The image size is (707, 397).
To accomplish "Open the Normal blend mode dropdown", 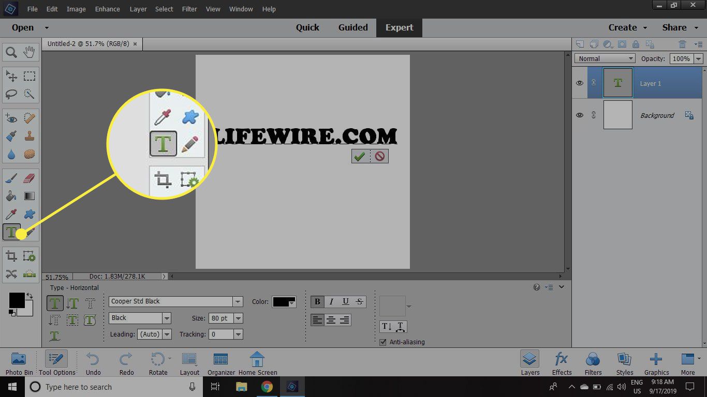I will click(605, 58).
